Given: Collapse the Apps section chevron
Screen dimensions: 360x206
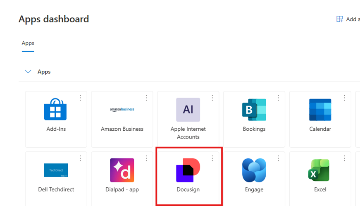Looking at the screenshot, I should point(28,72).
